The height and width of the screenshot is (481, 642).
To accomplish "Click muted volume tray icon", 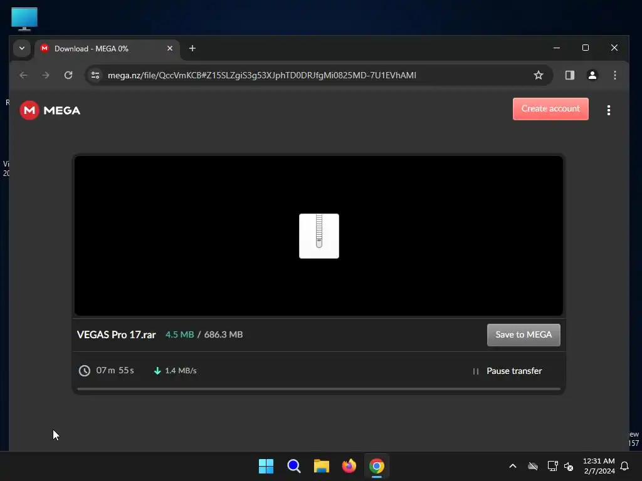I will (x=568, y=466).
